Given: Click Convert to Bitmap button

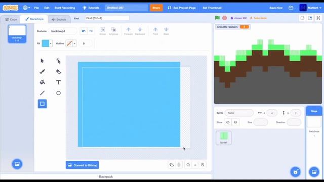Looking at the screenshot, I should [82, 165].
